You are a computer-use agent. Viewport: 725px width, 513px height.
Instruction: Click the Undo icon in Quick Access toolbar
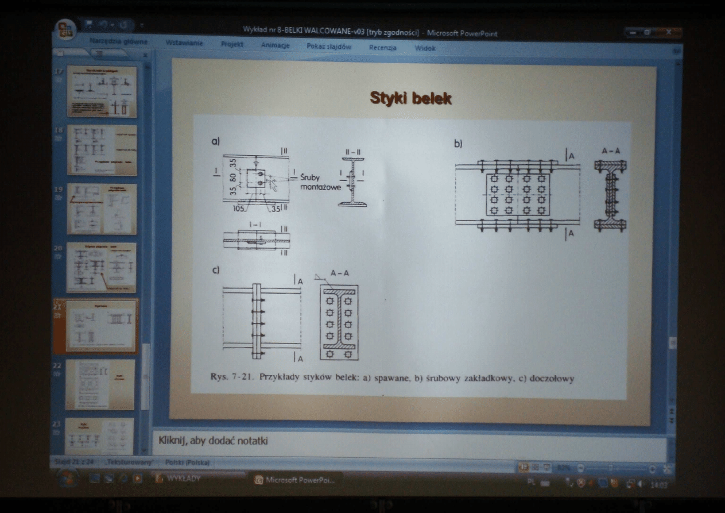[x=104, y=25]
